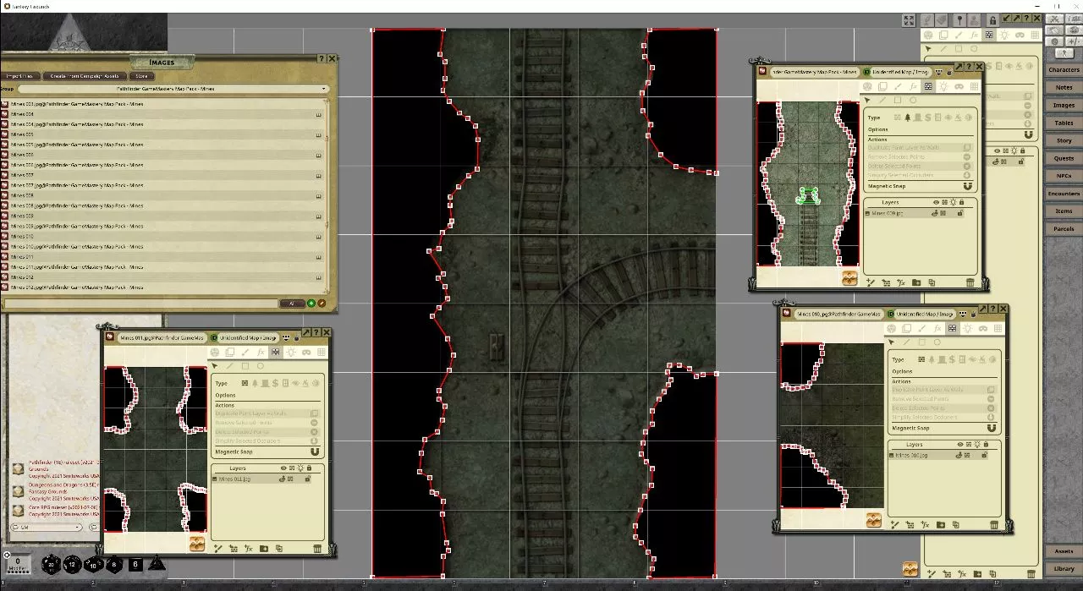Image resolution: width=1083 pixels, height=591 pixels.
Task: Toggle eye visibility in Mines 011 Layers header
Action: click(283, 468)
